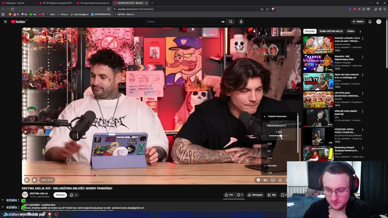Image resolution: width=388 pixels, height=218 pixels.
Task: Click the share icon in the address bar
Action: point(267,9)
